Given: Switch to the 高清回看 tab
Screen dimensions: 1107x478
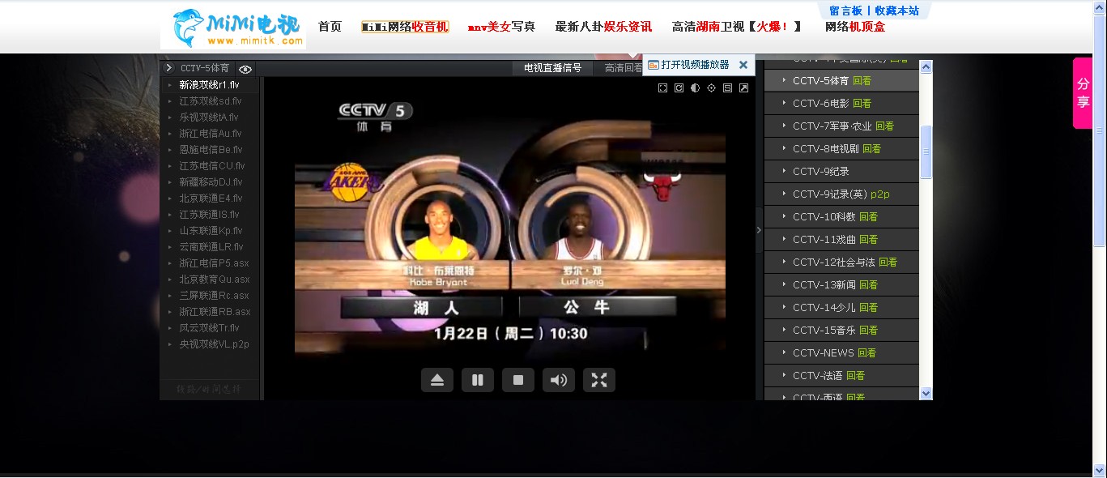Looking at the screenshot, I should [624, 68].
